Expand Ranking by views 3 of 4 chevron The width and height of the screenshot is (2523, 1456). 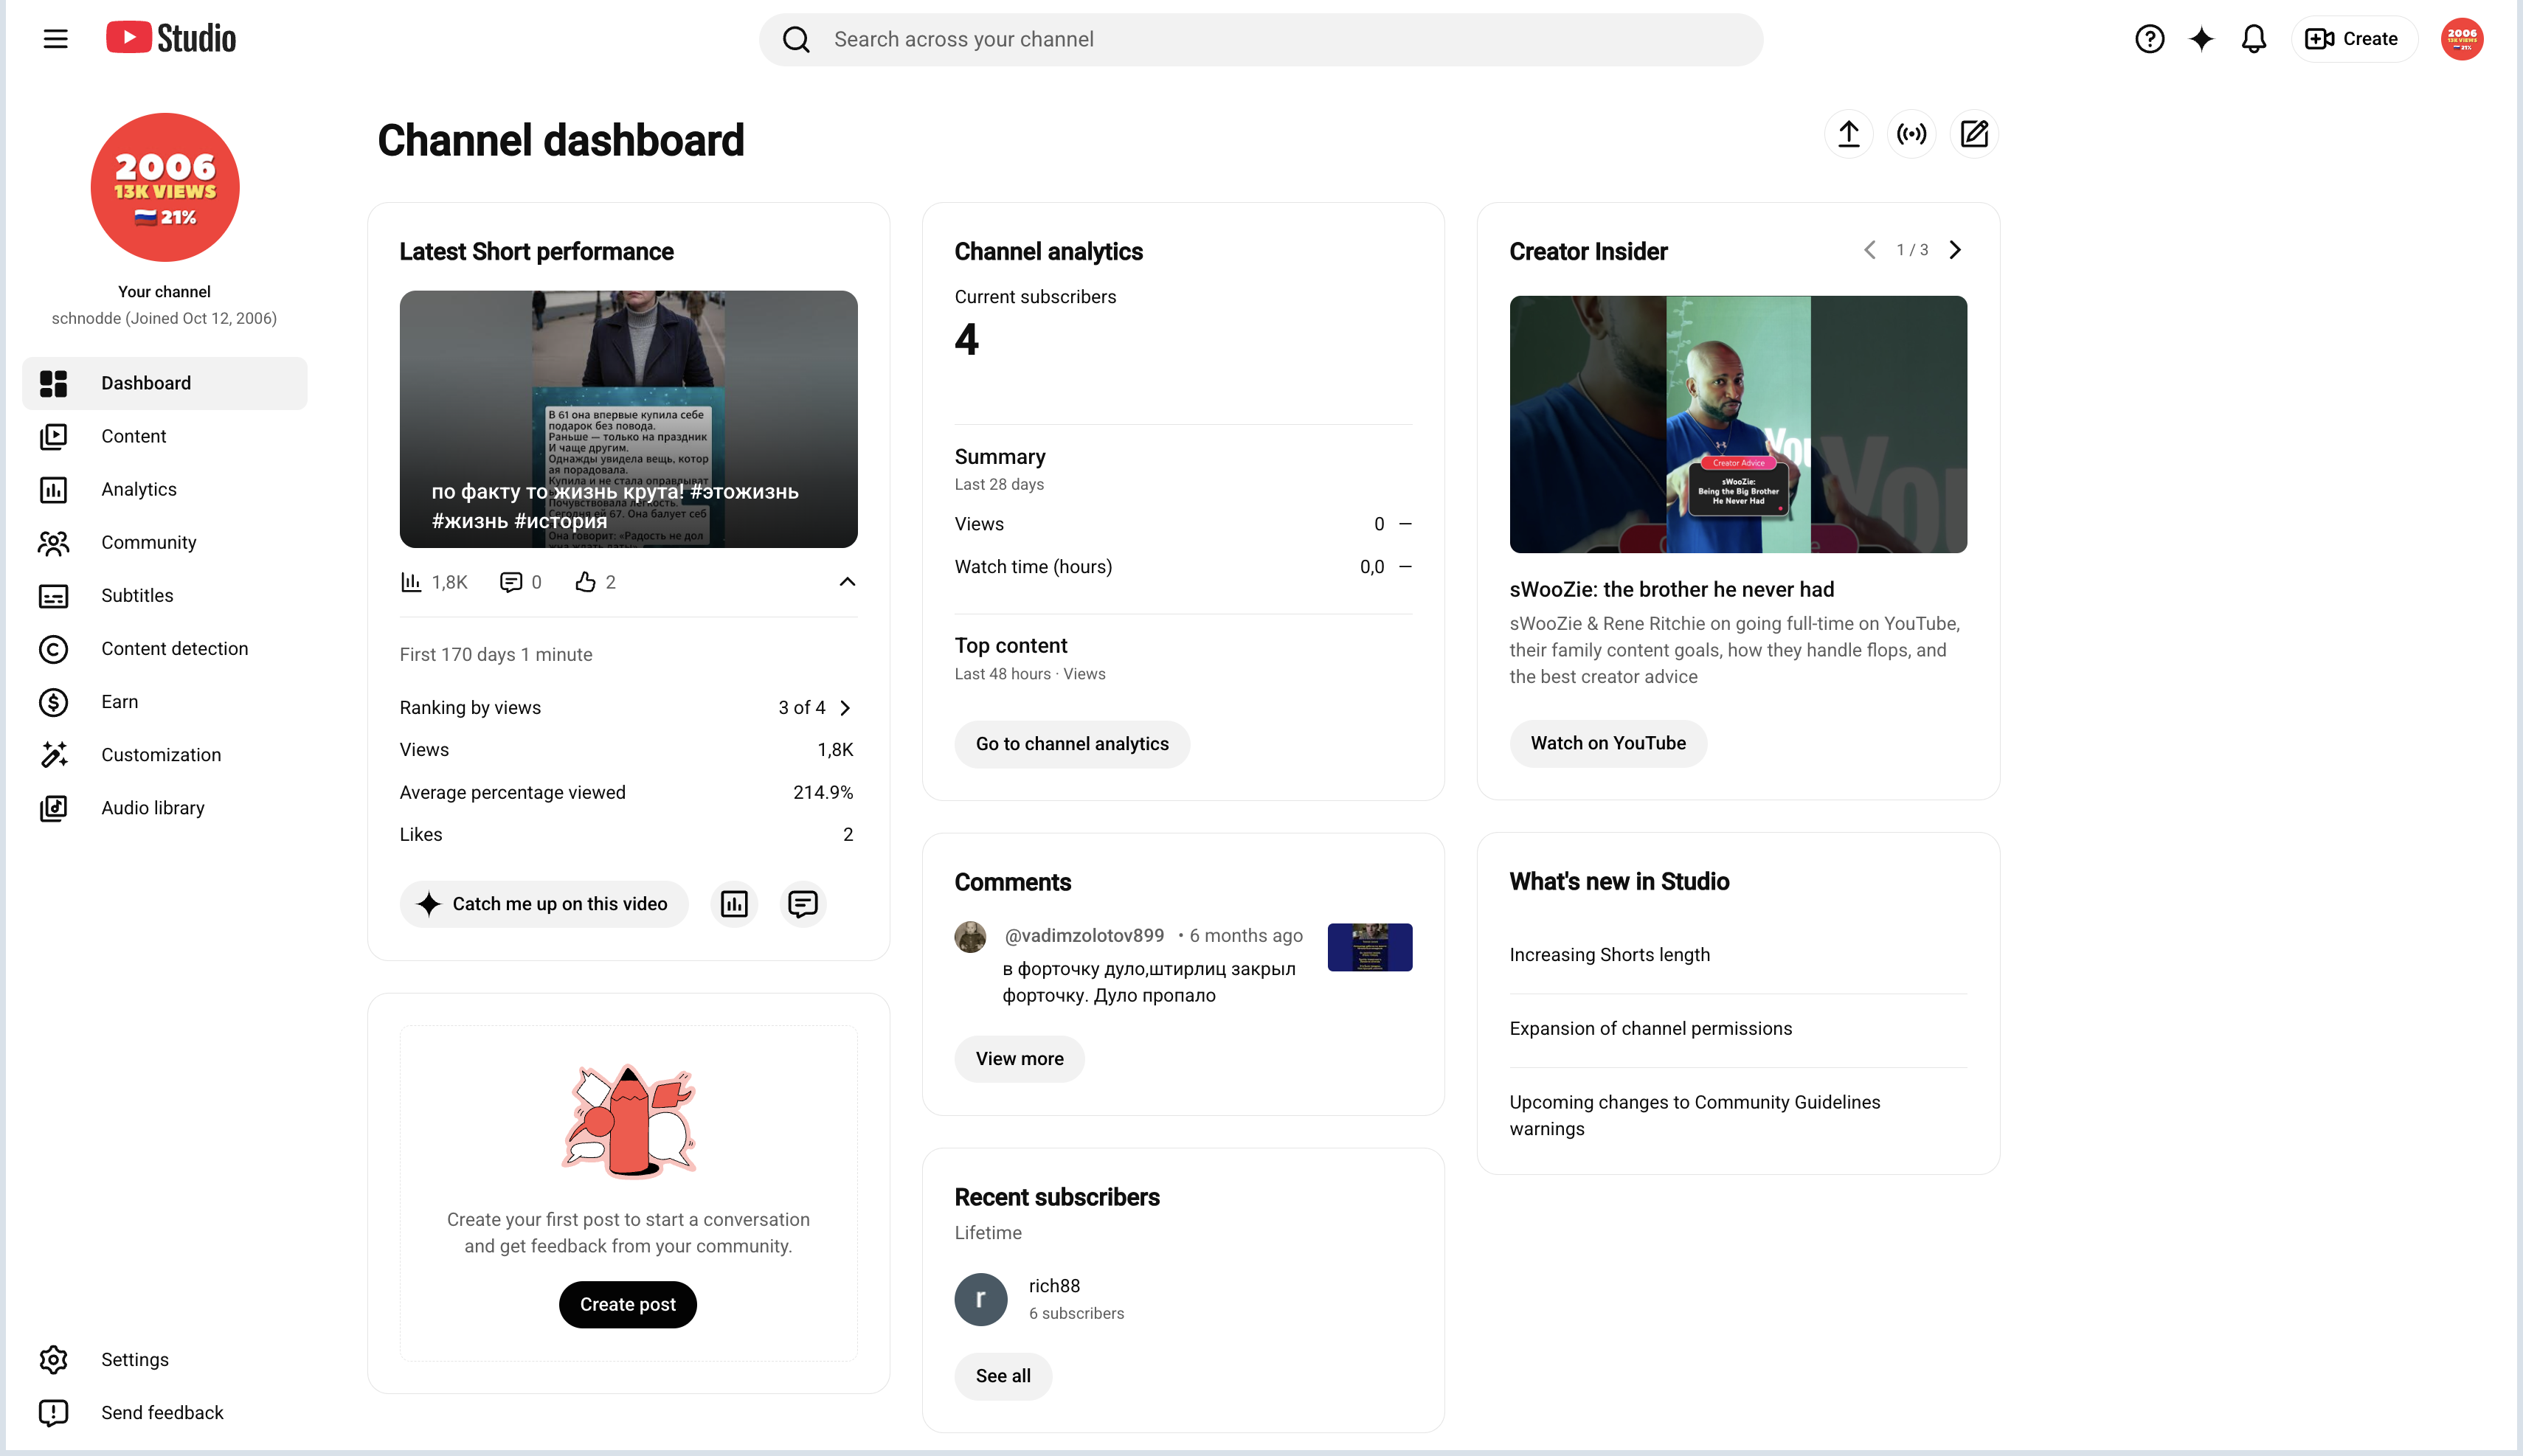pos(845,708)
